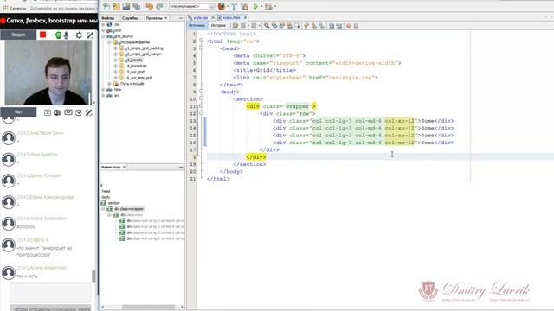
Task: Click the Undo arrow icon
Action: tap(150, 6)
